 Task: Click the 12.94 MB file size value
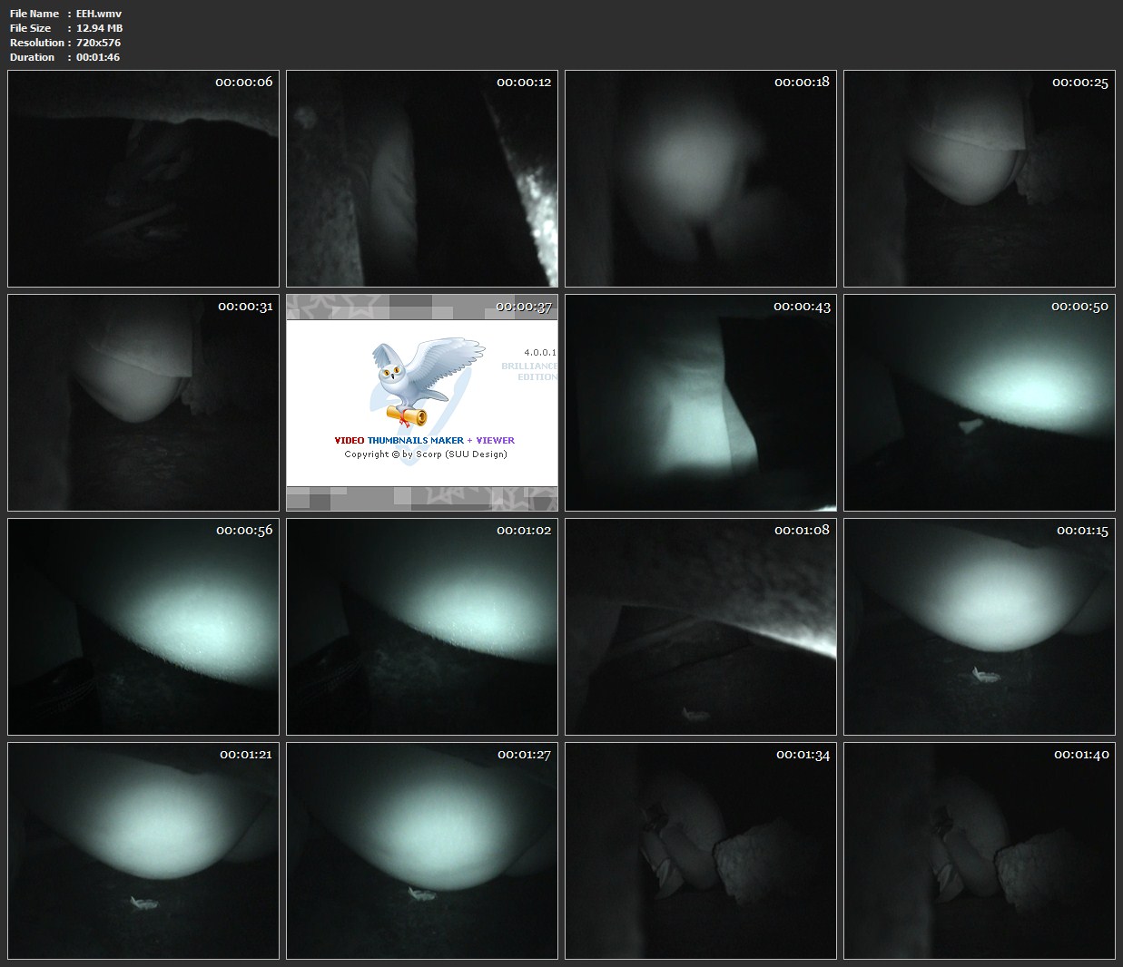(100, 28)
